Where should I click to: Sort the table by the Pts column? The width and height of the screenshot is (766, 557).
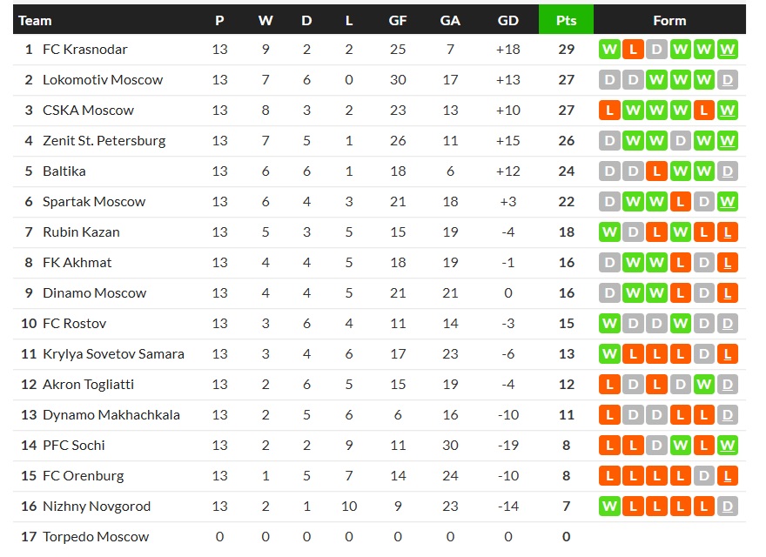pos(566,20)
